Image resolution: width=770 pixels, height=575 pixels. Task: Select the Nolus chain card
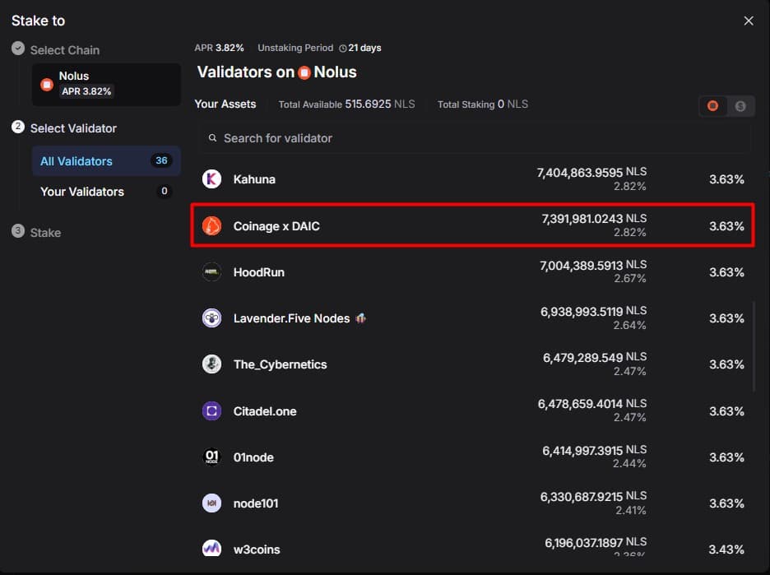pyautogui.click(x=106, y=84)
